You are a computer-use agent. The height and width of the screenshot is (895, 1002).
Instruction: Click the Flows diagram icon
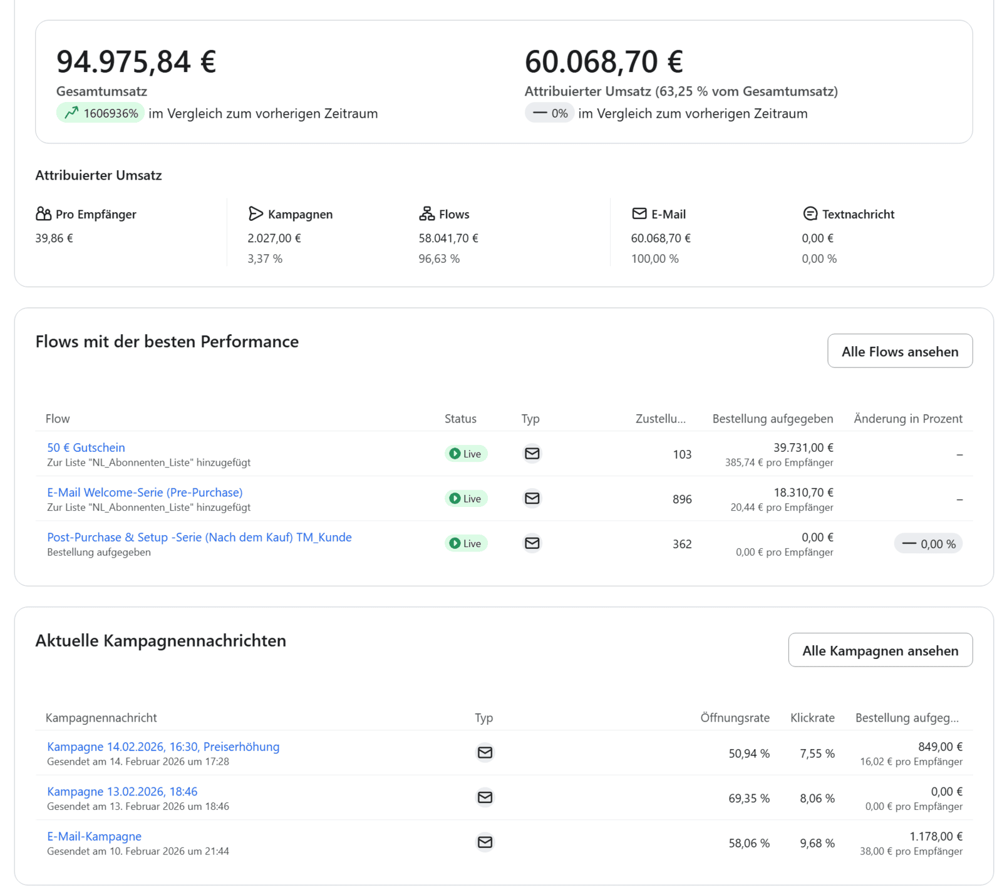pos(426,214)
